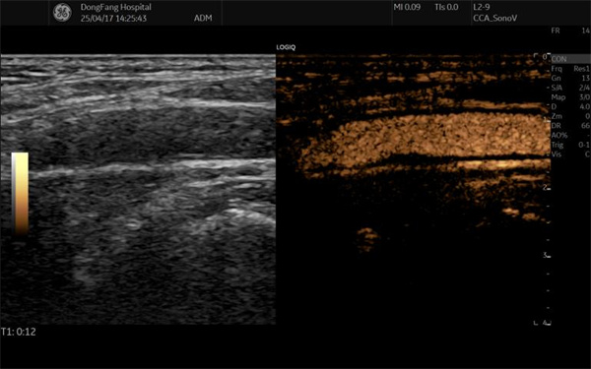Click the S/A 2/4 setting
591x369 pixels.
point(570,88)
